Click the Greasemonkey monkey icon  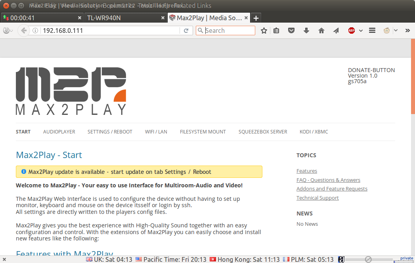[387, 30]
